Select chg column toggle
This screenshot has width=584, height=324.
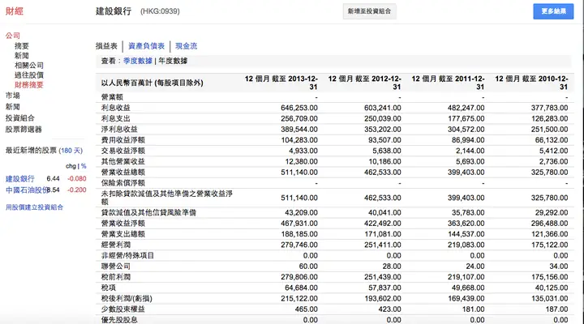click(71, 166)
